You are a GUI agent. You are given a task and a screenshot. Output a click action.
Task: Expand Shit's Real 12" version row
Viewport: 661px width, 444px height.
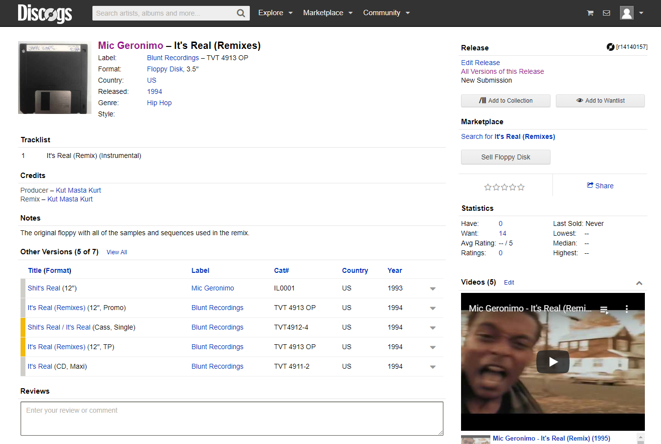(433, 289)
